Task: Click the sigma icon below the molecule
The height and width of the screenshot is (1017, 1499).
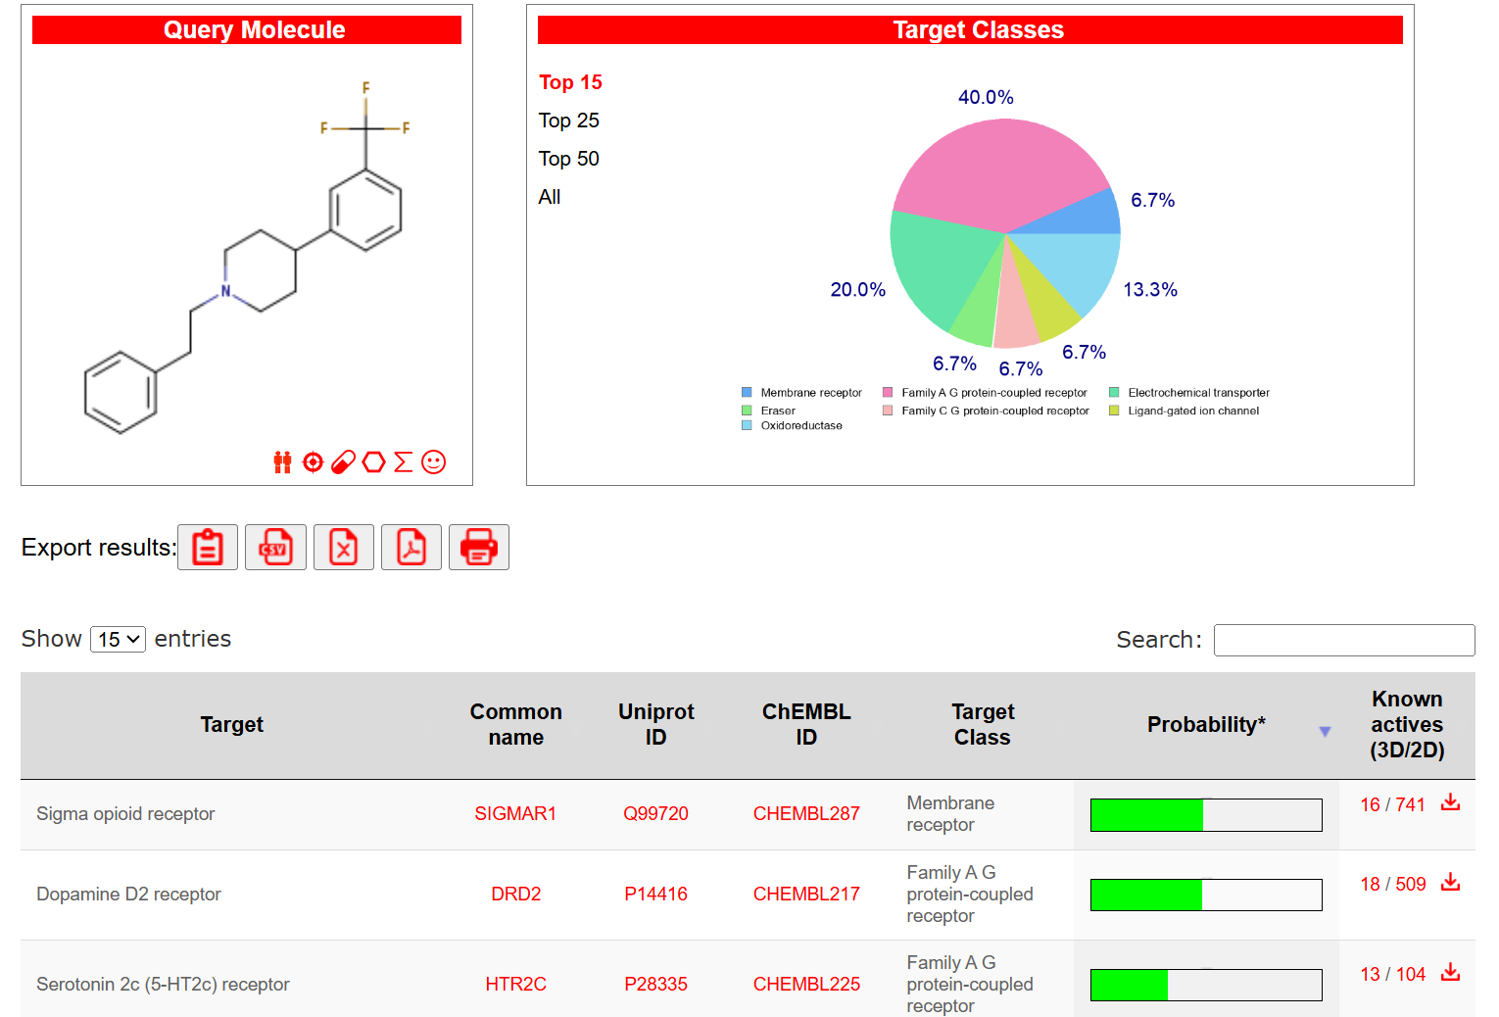Action: click(403, 462)
